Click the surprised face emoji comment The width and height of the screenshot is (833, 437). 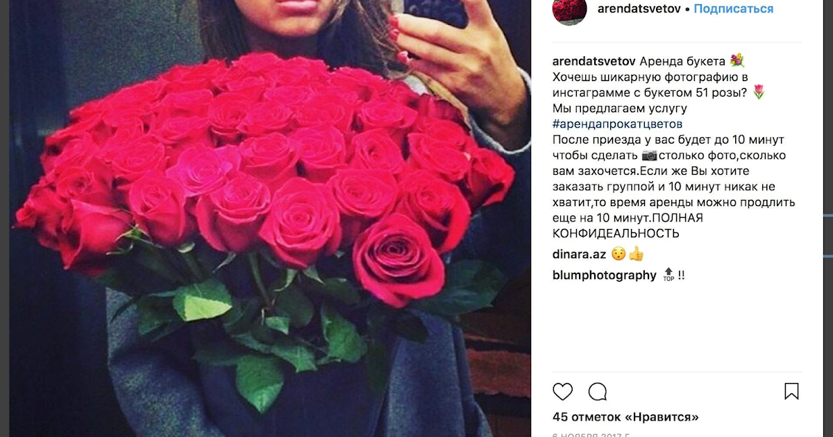619,254
